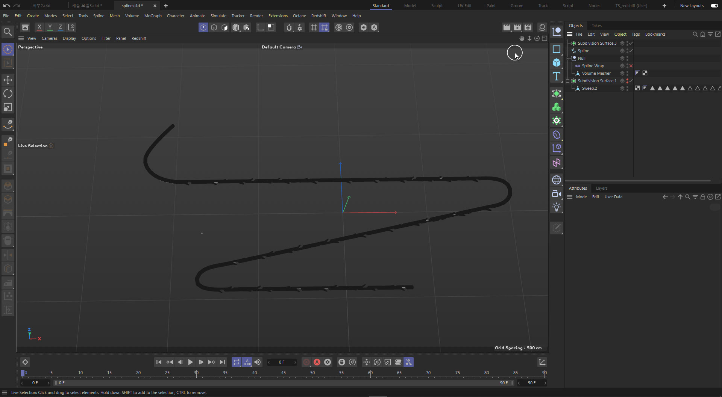Close the spline.c4d tab

coord(155,6)
